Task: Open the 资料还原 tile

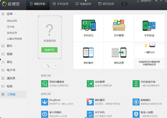Action: tap(119, 56)
